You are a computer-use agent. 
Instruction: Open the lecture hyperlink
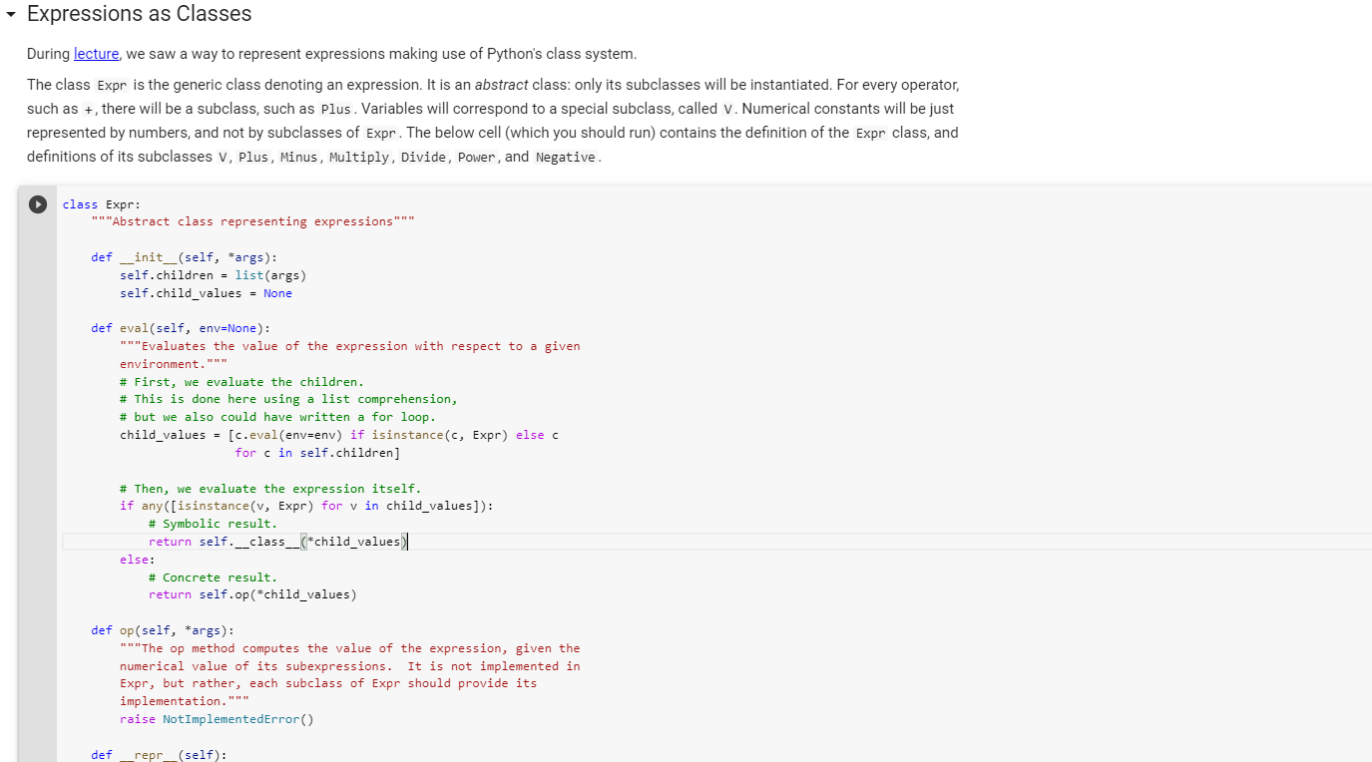[96, 54]
